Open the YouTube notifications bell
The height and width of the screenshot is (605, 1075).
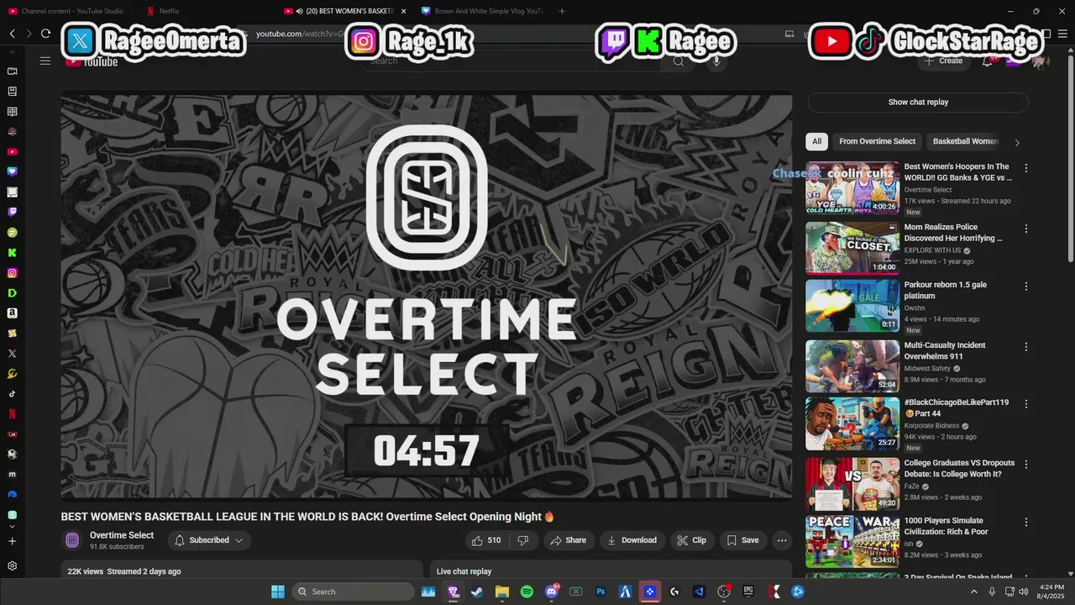(x=988, y=60)
